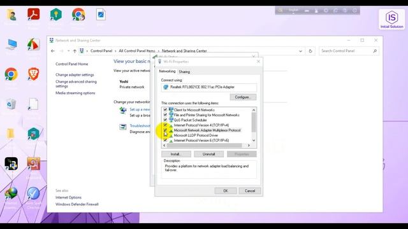Viewport: 408px width, 229px height.
Task: Uncheck Internet Protocol Version 4 (TCP/IPv4)
Action: 165,125
